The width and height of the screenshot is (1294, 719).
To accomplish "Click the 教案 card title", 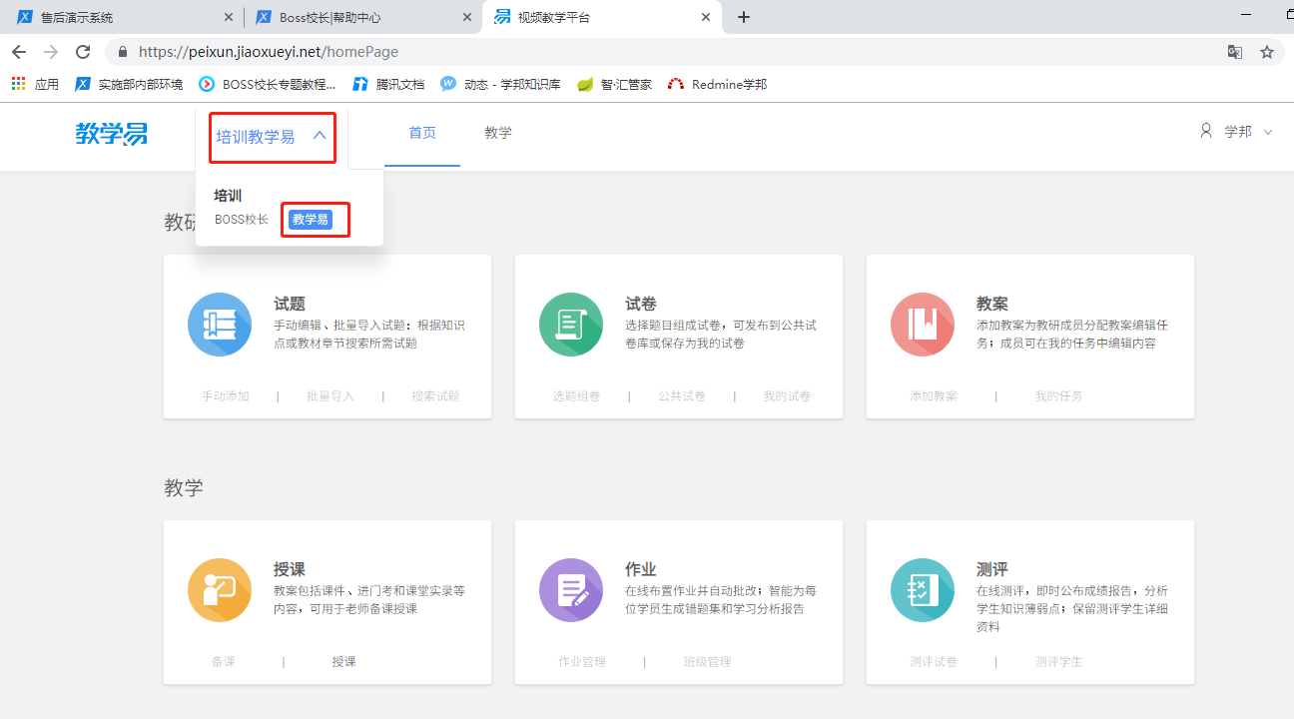I will click(992, 304).
